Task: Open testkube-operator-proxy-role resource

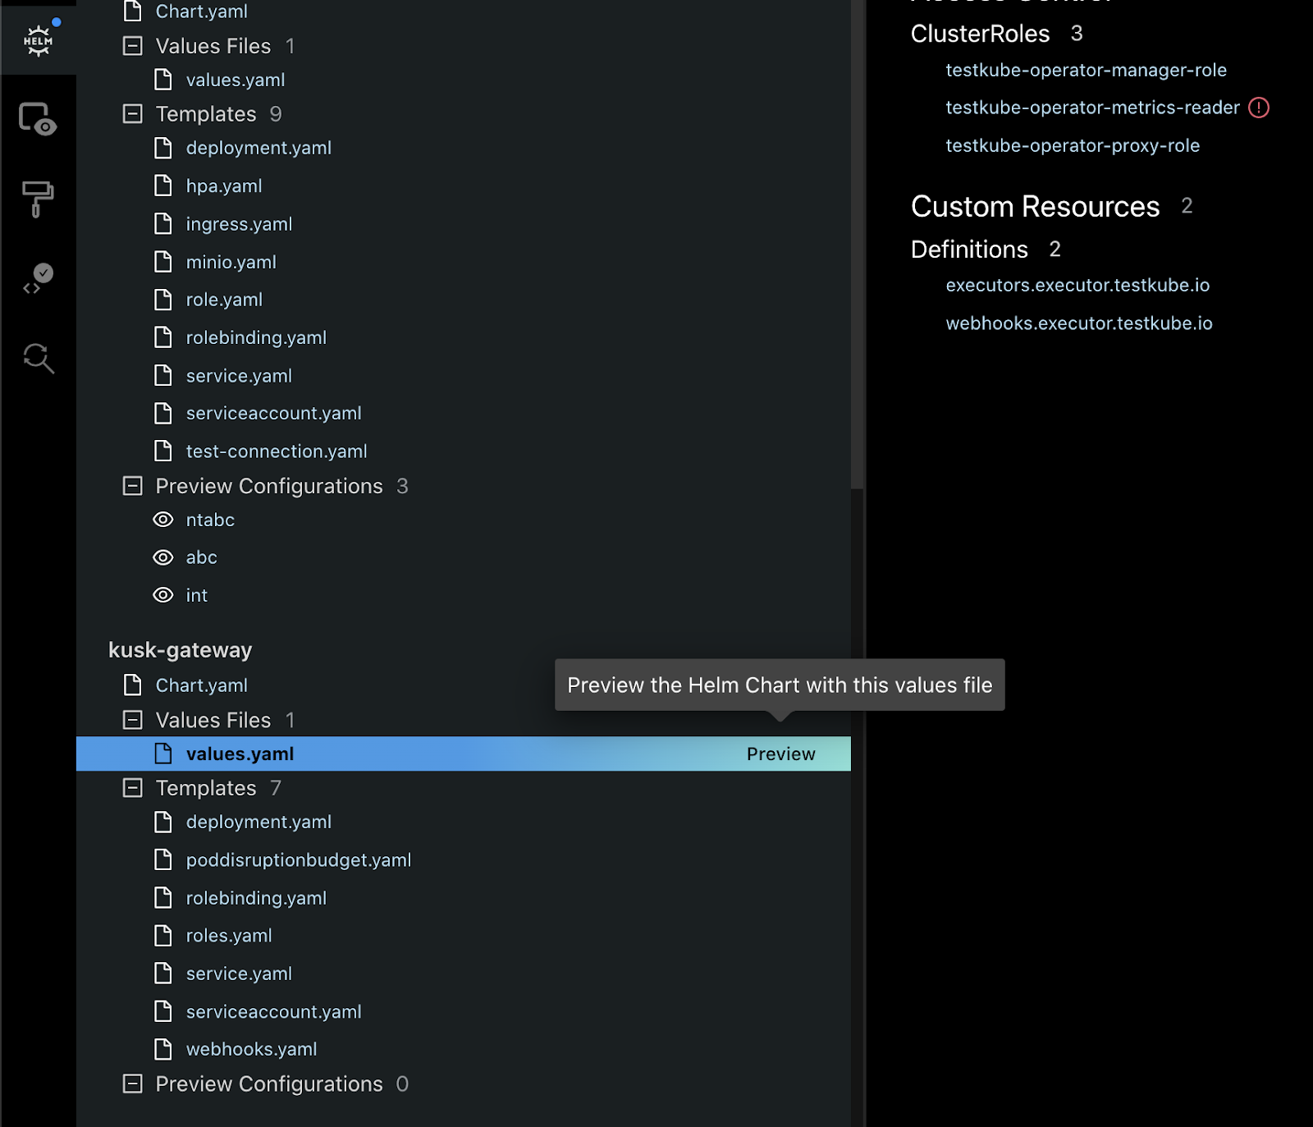Action: [x=1073, y=146]
